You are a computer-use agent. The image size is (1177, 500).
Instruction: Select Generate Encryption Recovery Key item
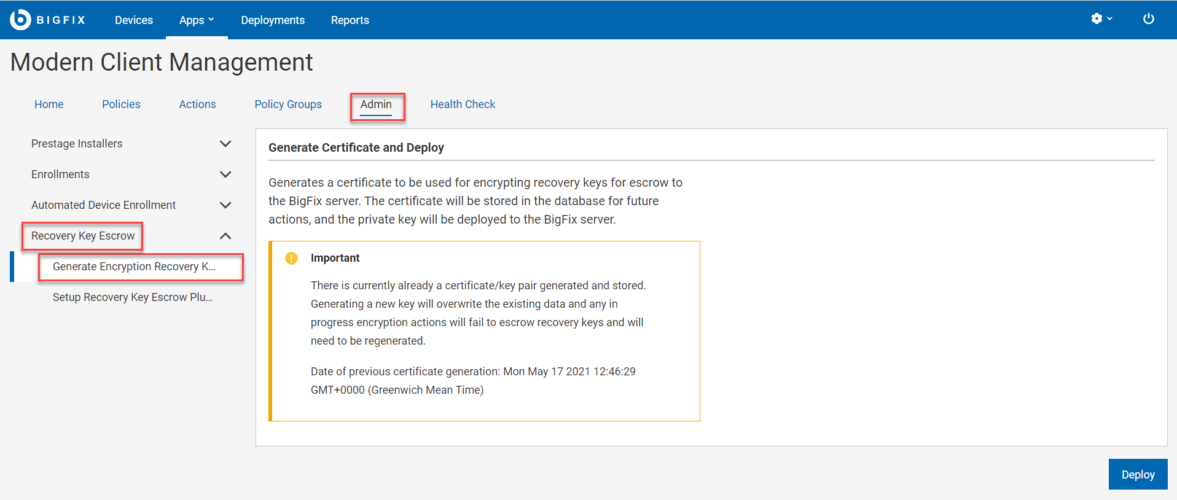point(134,267)
